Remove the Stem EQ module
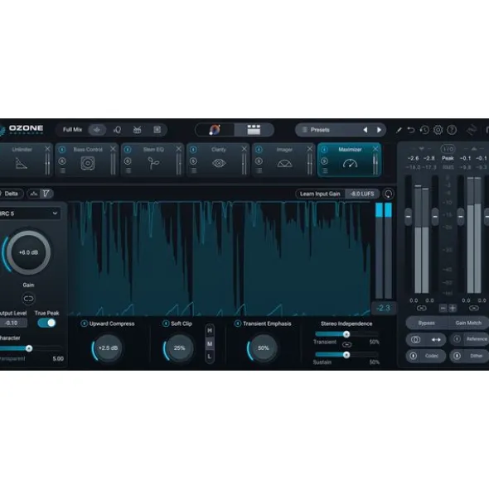Screen dimensions: 489x489 pos(178,149)
